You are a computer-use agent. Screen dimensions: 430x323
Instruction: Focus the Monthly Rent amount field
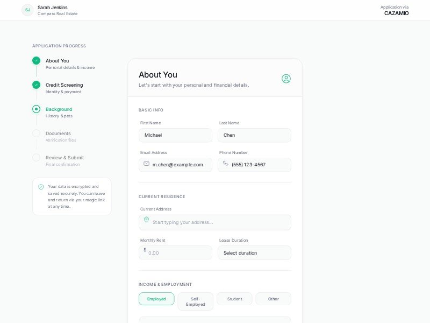click(177, 253)
